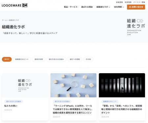Open the magnifying glass and blocks thumbnail
148x123 pixels.
[x=73, y=85]
